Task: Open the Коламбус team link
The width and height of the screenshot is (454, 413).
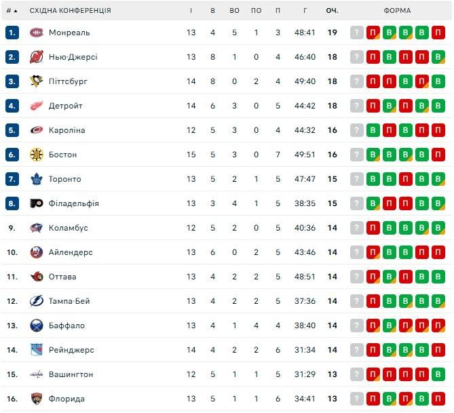Action: [69, 228]
